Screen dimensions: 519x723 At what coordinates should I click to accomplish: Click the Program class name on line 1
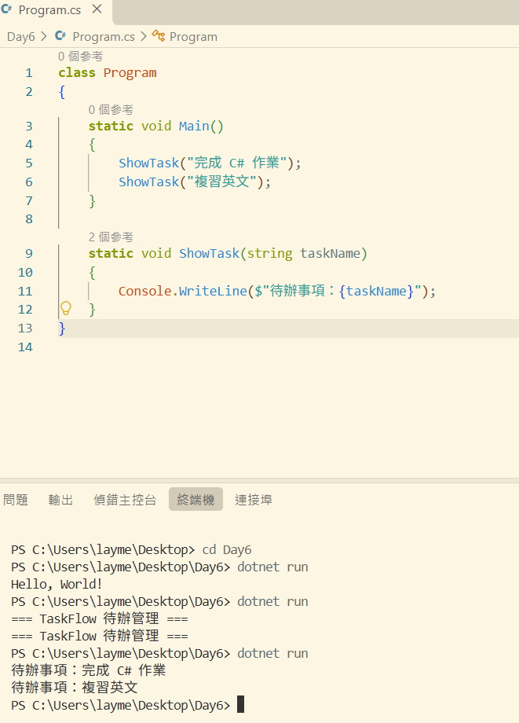click(130, 73)
